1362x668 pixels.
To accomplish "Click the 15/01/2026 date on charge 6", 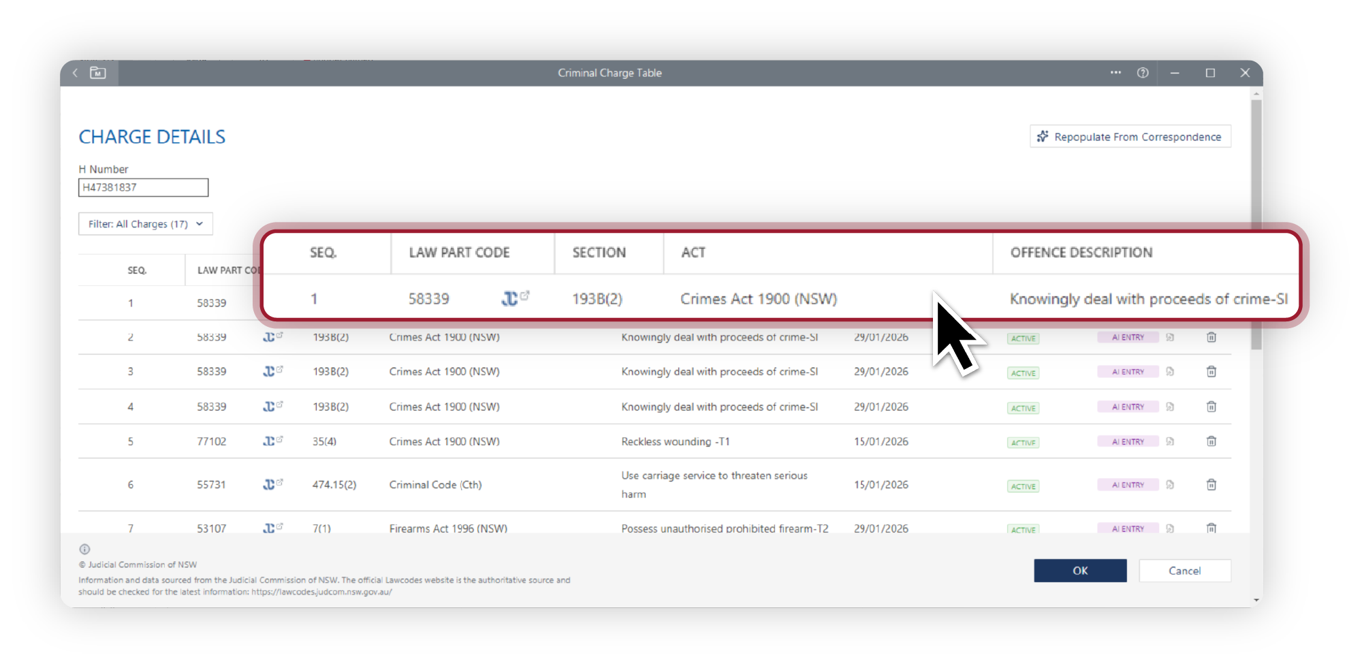I will pyautogui.click(x=881, y=485).
